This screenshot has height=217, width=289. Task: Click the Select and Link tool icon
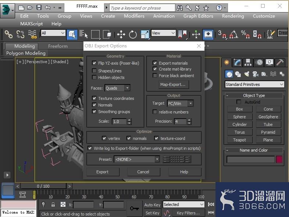click(8, 34)
